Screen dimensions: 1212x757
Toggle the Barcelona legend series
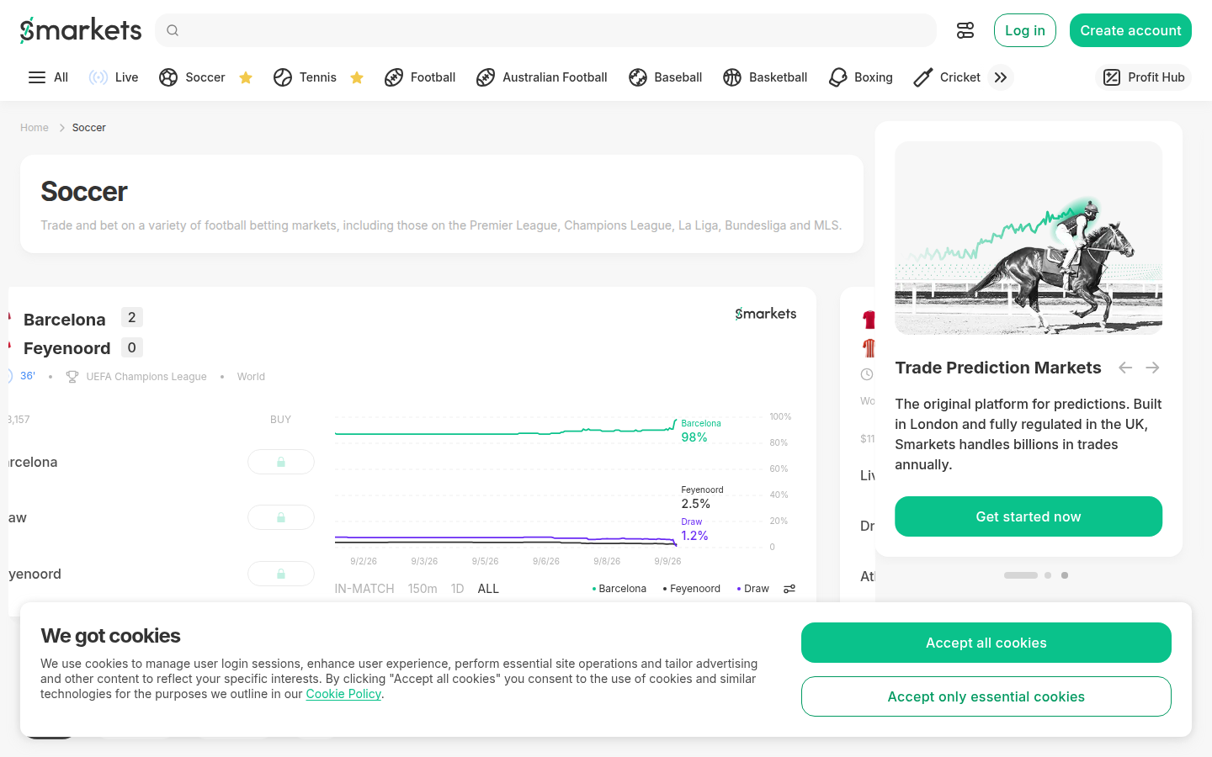619,589
